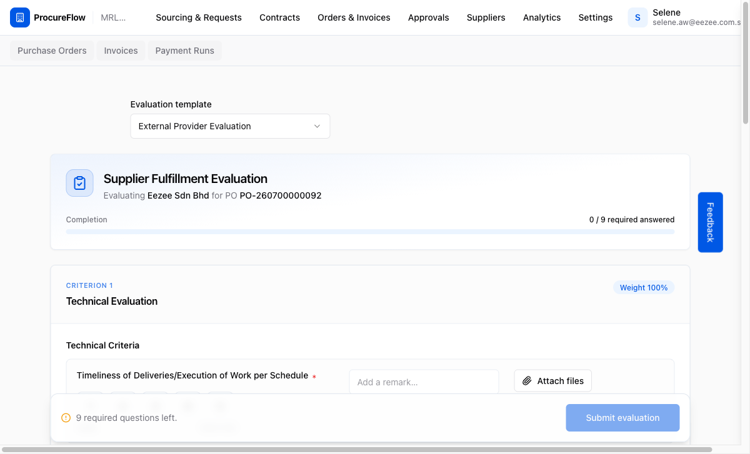Click the Add a remark input field
The width and height of the screenshot is (750, 454).
point(424,382)
